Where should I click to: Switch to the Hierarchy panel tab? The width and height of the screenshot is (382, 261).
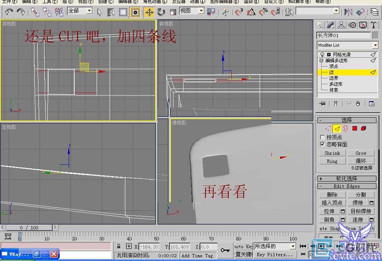pos(341,25)
